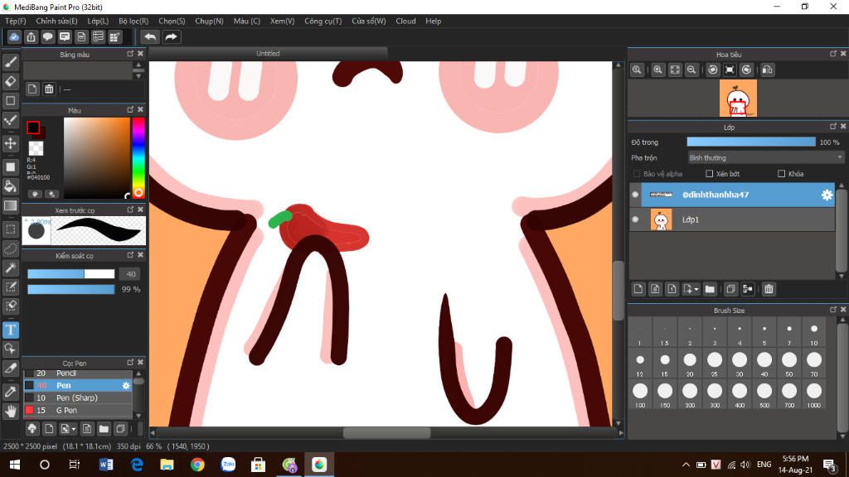Click the cloud save icon in top toolbar
The width and height of the screenshot is (849, 477).
pos(14,36)
